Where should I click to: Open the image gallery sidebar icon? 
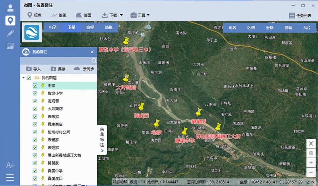point(10,46)
